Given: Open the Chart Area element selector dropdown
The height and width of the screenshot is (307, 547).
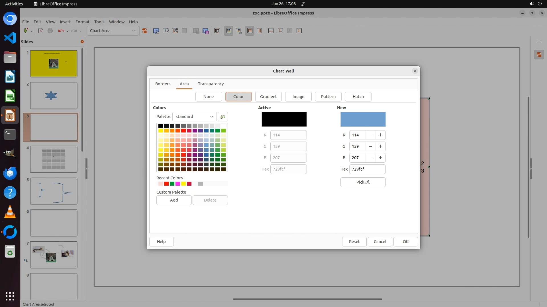Looking at the screenshot, I should coord(113,31).
